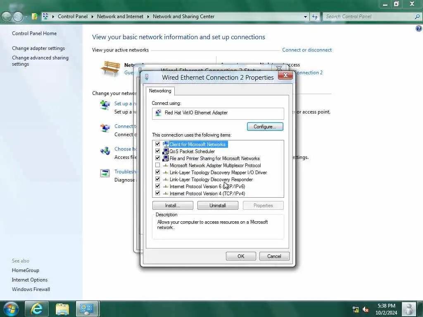Toggle Internet Protocol Version 4 checkbox
Image resolution: width=423 pixels, height=317 pixels.
[157, 193]
